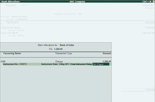Click the 1,200.00 amount in LVO row
The image size is (155, 102).
click(107, 61)
